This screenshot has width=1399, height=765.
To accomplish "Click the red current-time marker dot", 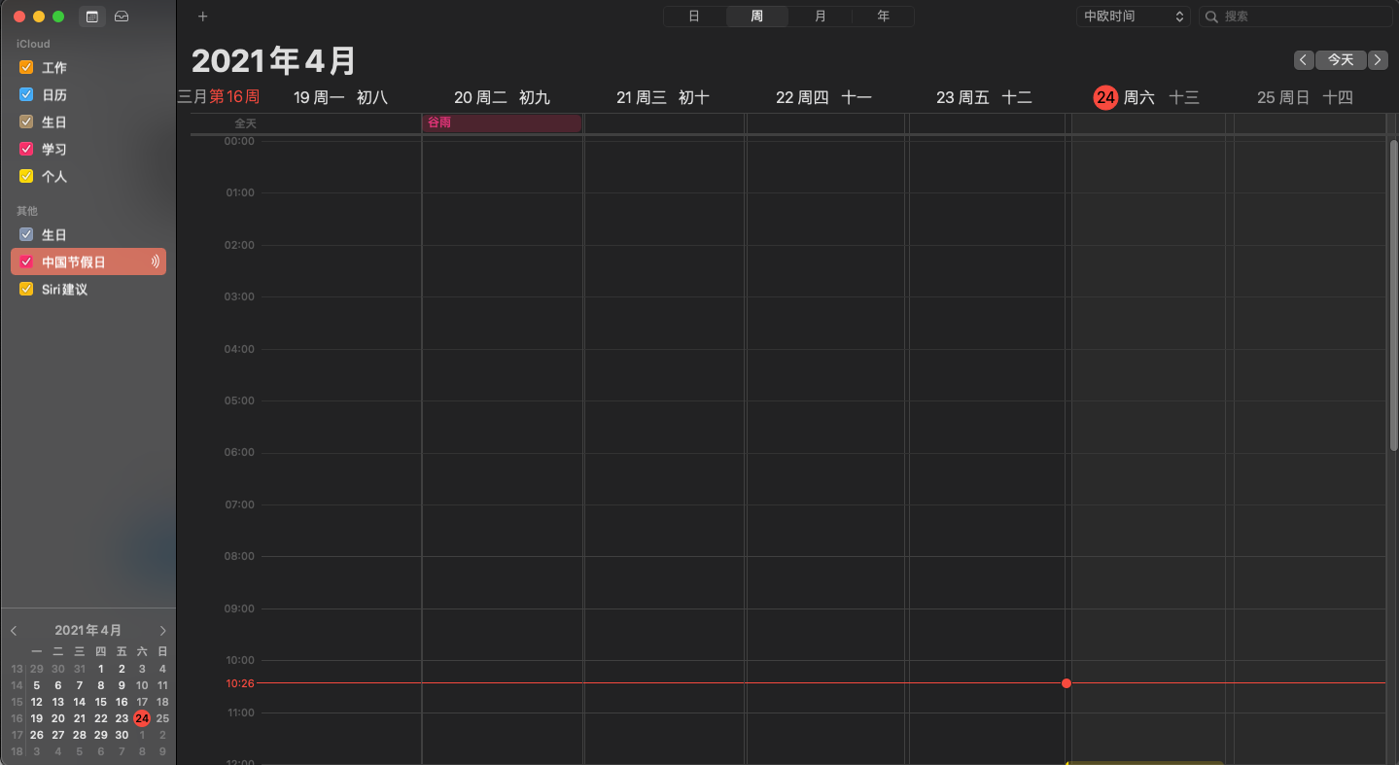I will [x=1067, y=683].
